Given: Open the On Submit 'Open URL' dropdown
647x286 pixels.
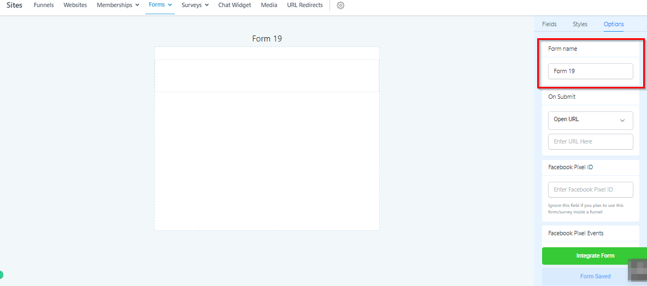Looking at the screenshot, I should point(590,120).
